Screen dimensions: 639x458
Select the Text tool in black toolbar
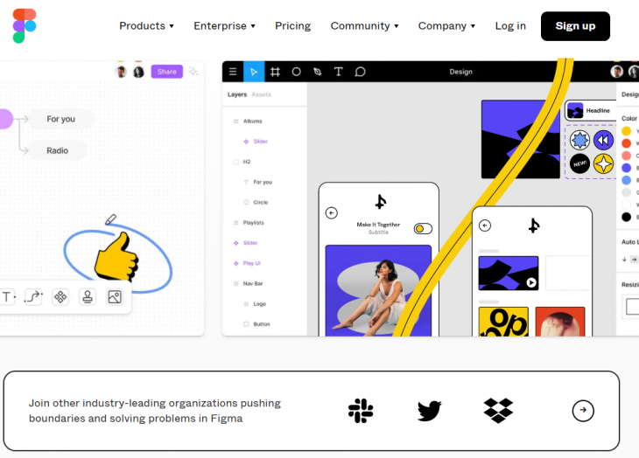pyautogui.click(x=338, y=72)
